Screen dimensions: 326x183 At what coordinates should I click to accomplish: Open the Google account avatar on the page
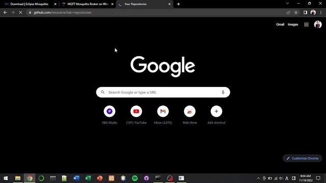tap(318, 24)
